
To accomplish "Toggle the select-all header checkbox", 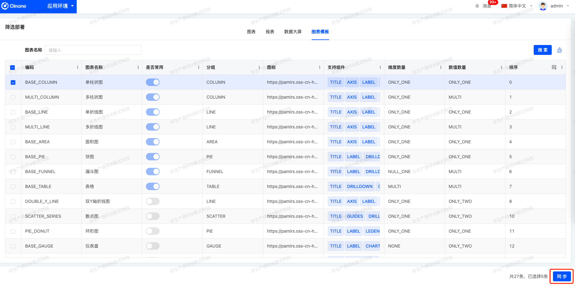I will (13, 68).
